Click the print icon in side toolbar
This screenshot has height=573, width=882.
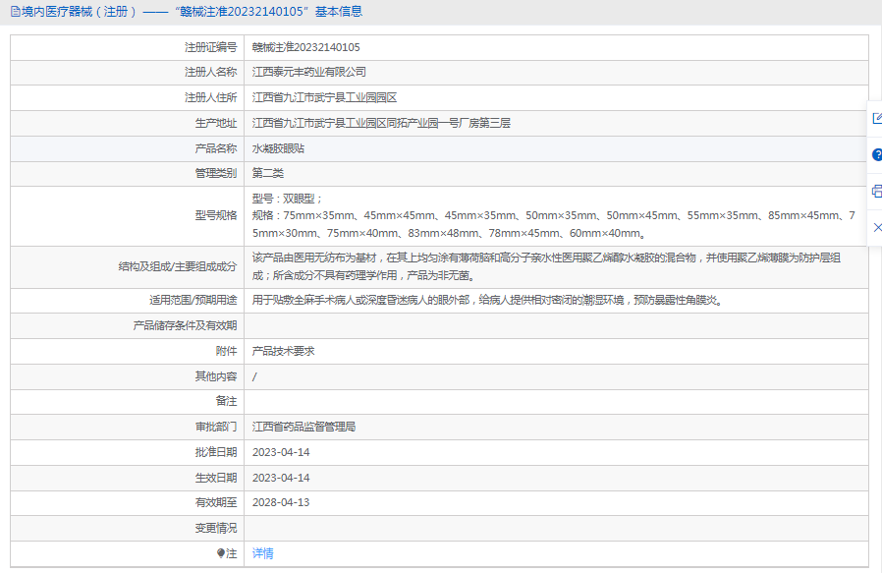coord(876,192)
